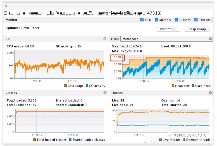This screenshot has width=217, height=146.
Task: Select the Monitor tab header
Action: pyautogui.click(x=11, y=20)
